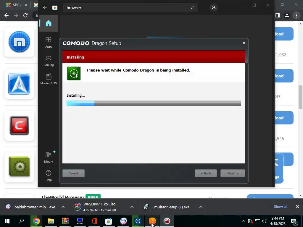
Task: Open Gaming section in Microsoft Store
Action: 49,61
